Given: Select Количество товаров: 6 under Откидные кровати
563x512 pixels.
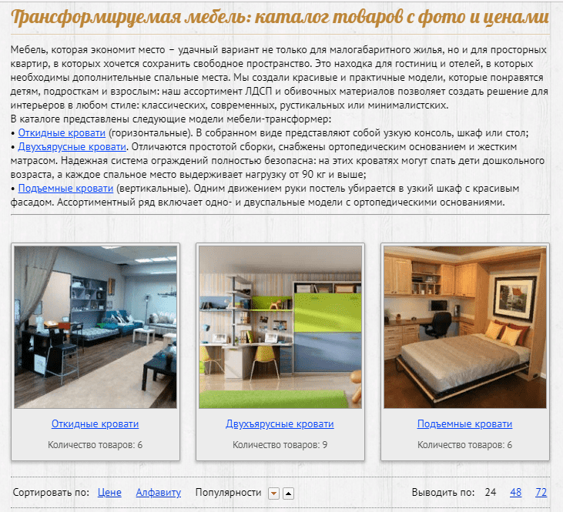Looking at the screenshot, I should (x=96, y=445).
